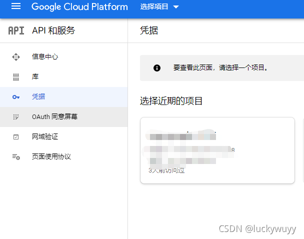
Task: Click the API logo icon
Action: (16, 30)
